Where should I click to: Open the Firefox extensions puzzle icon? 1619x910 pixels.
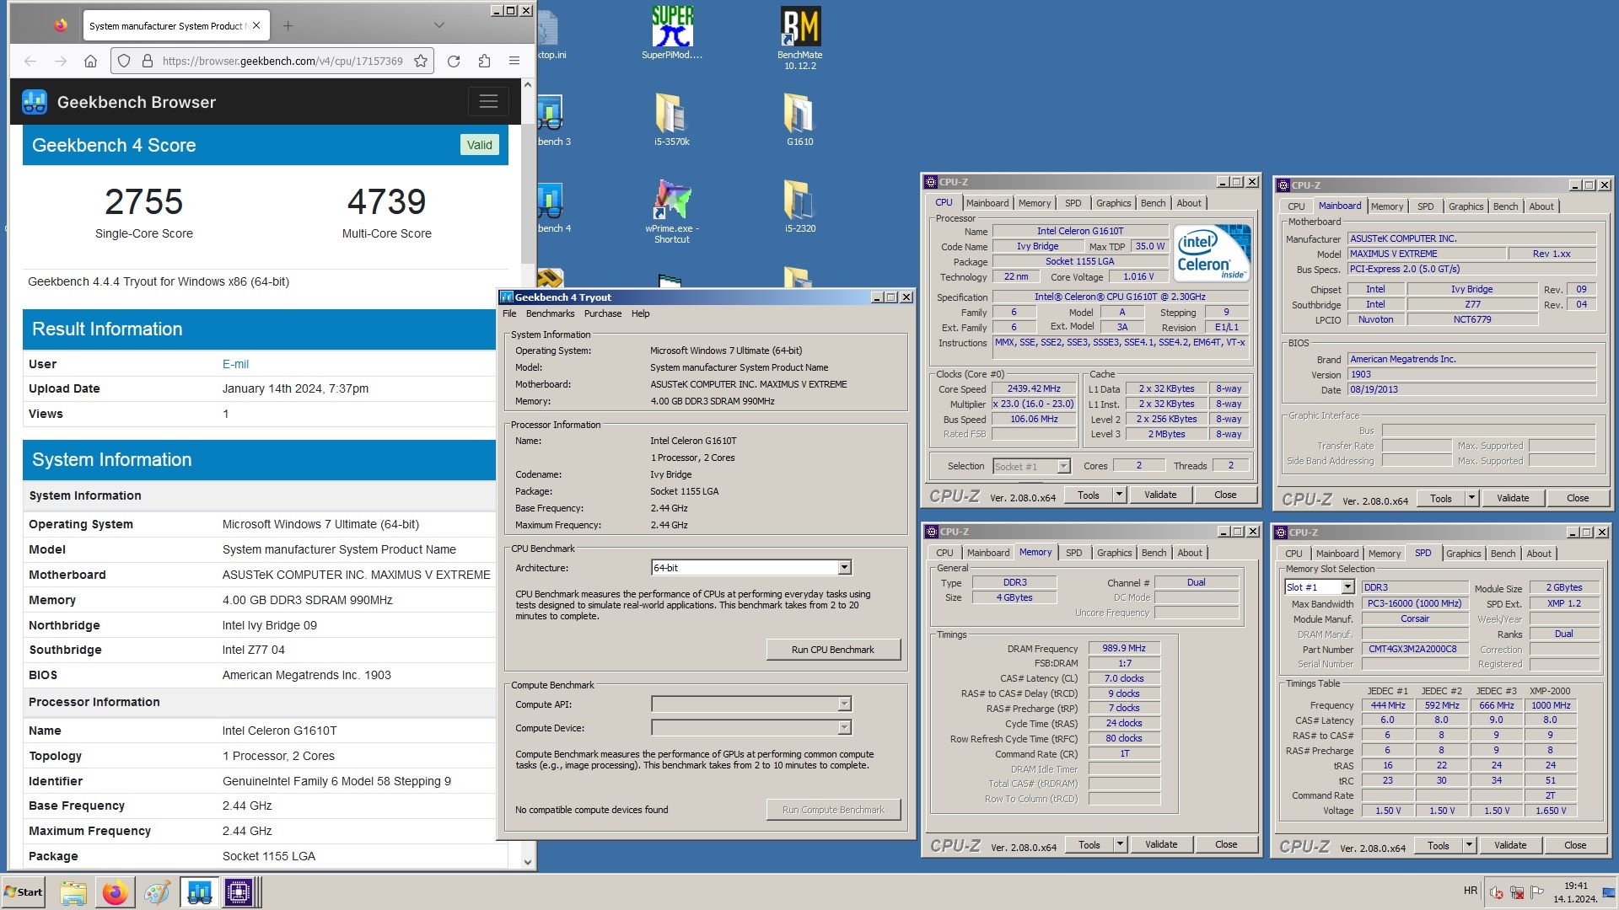(484, 61)
